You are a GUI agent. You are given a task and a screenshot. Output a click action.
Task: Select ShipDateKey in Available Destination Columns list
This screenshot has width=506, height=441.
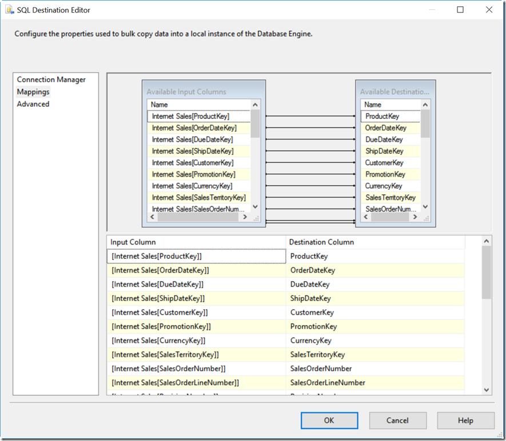pyautogui.click(x=391, y=151)
